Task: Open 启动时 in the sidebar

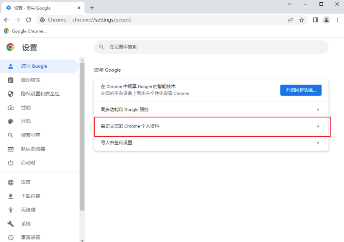Action: click(39, 163)
